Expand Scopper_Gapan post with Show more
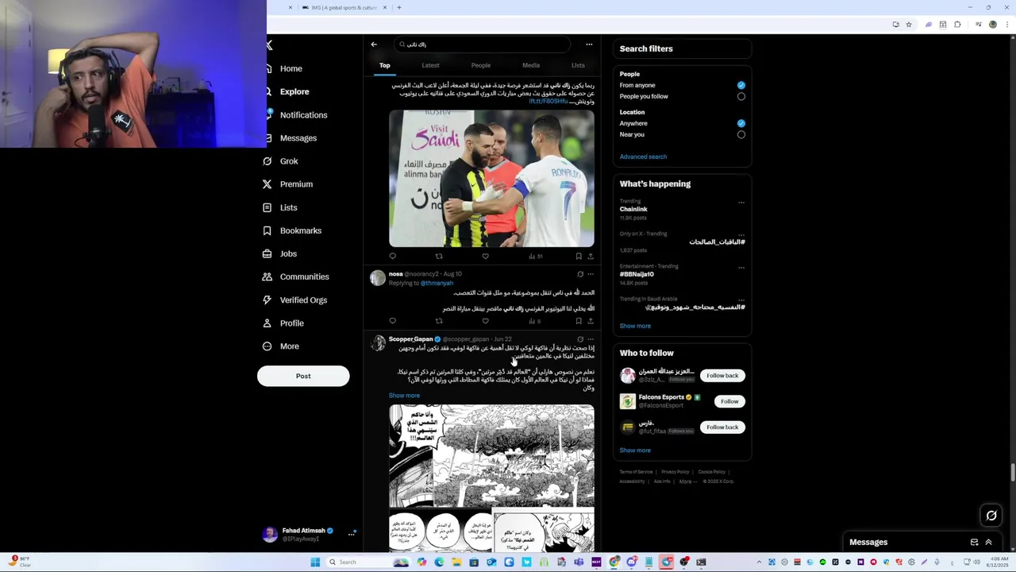Viewport: 1016px width, 572px height. point(404,396)
